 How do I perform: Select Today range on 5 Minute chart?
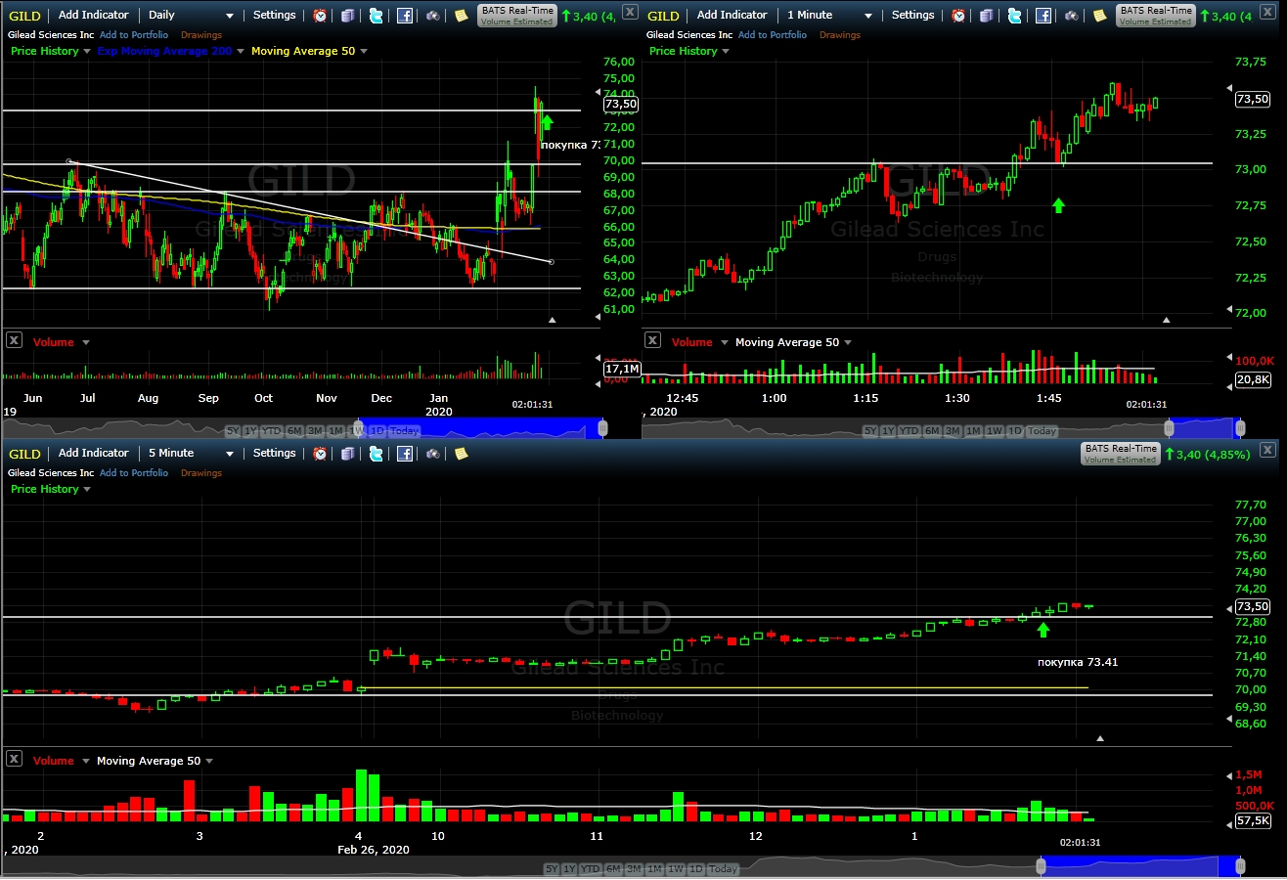coord(723,869)
